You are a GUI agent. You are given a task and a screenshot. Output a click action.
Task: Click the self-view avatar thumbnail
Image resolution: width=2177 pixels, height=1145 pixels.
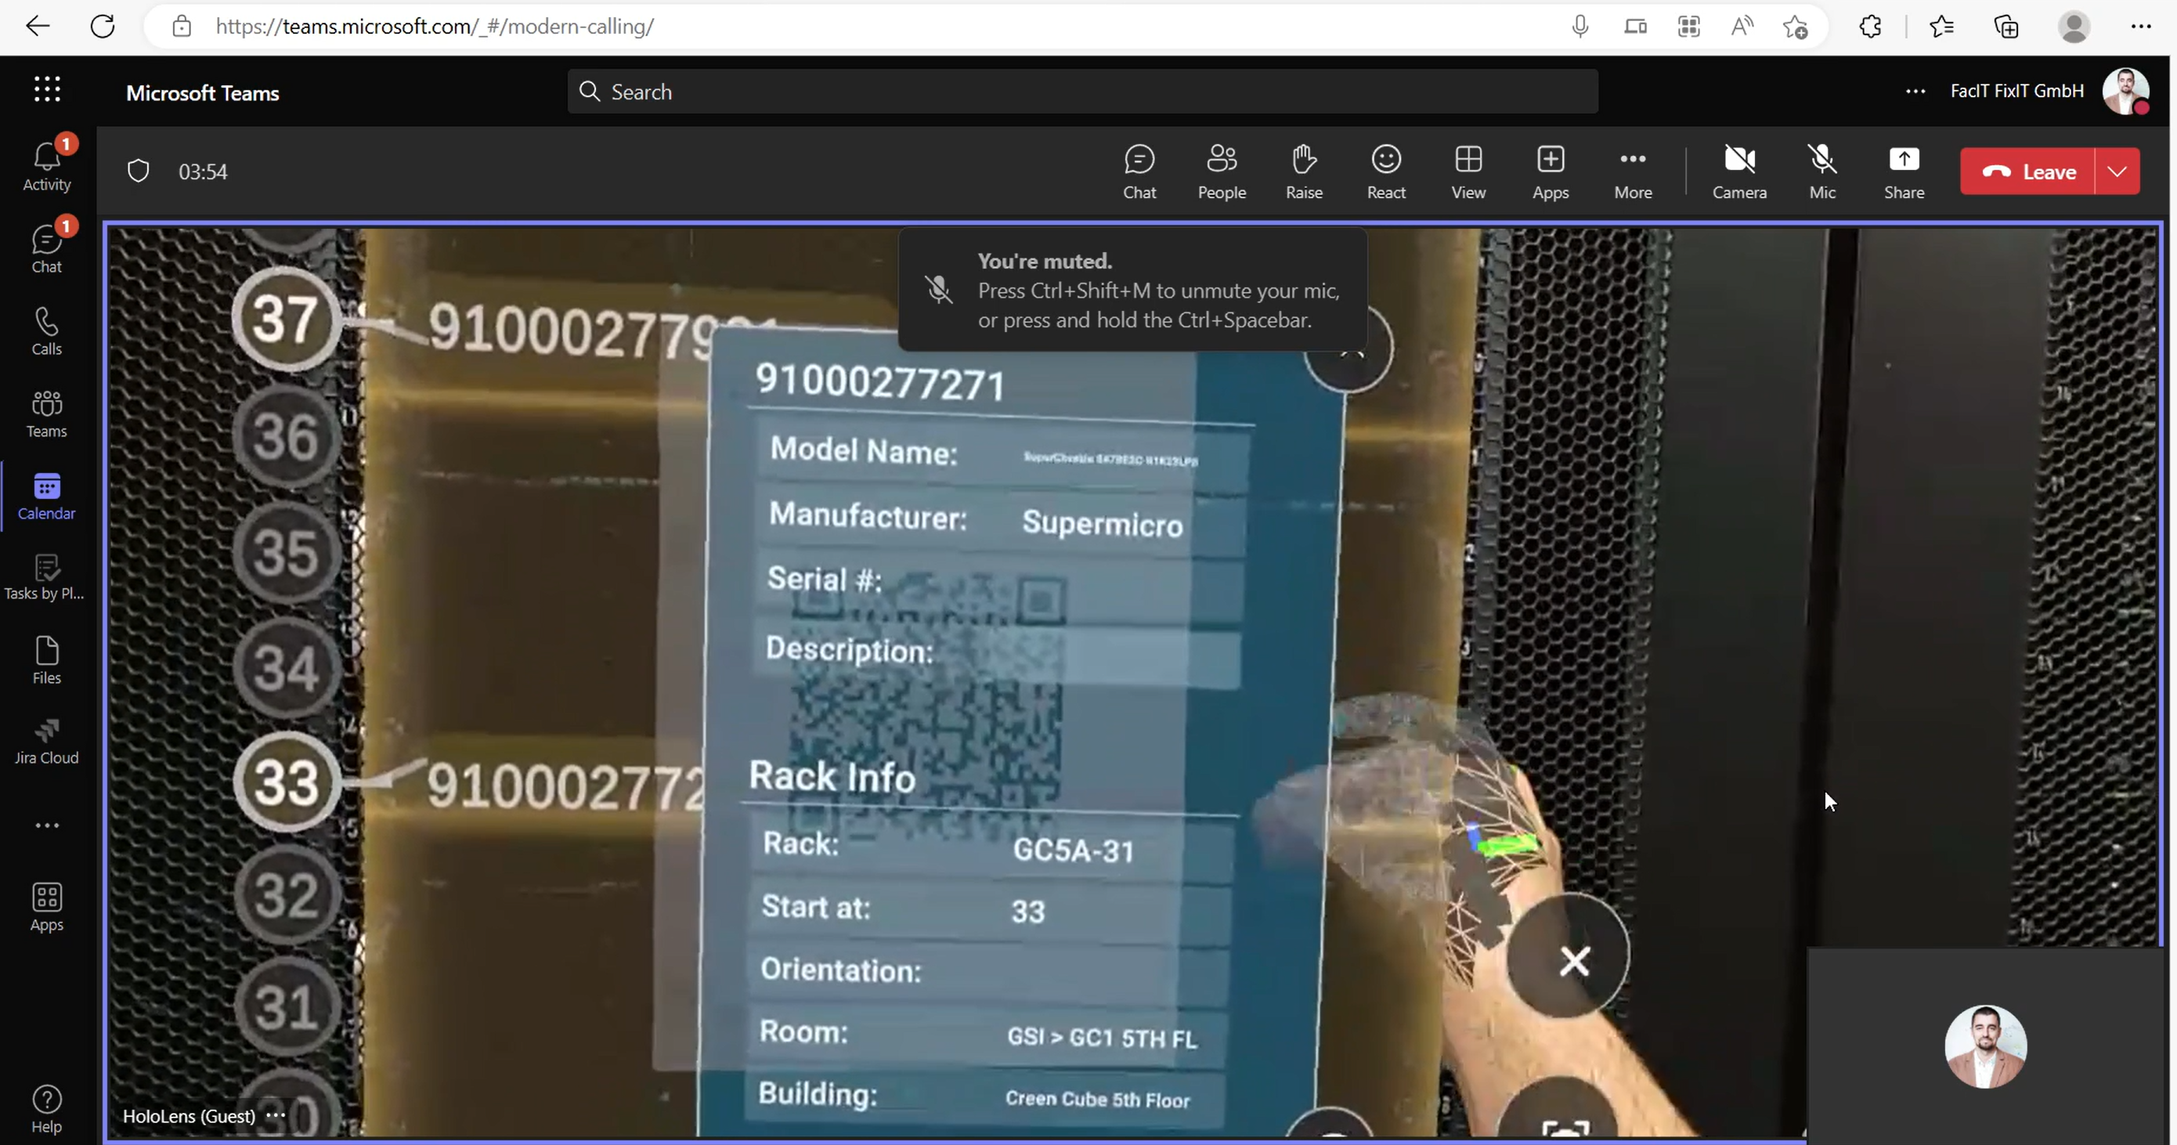(1985, 1046)
